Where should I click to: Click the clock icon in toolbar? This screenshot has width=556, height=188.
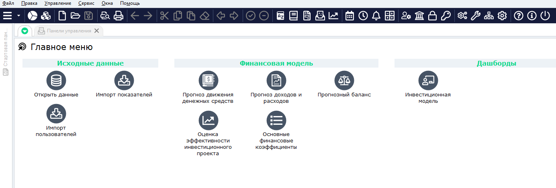pyautogui.click(x=363, y=16)
